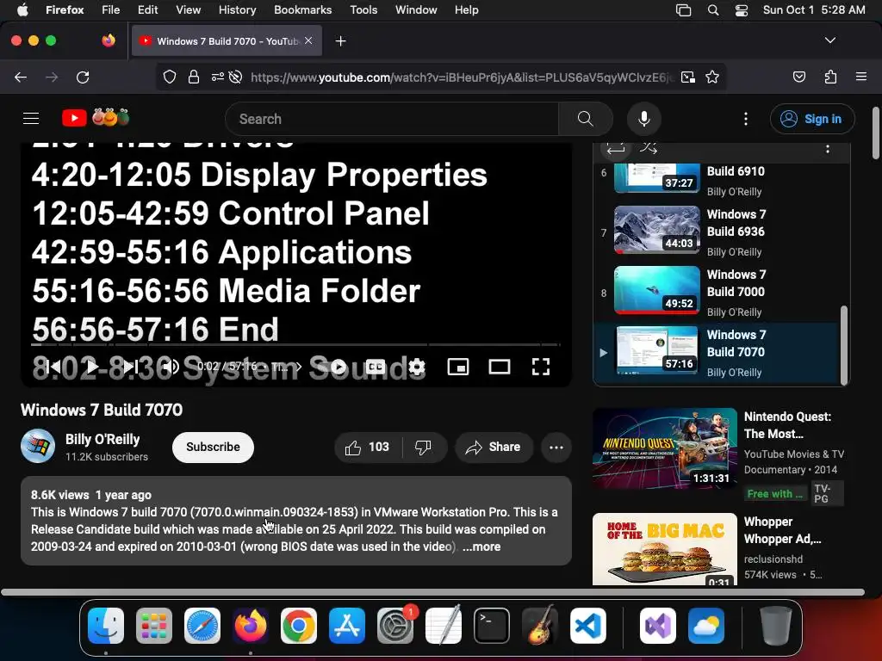The width and height of the screenshot is (882, 661).
Task: Open the Firefox View pinned icon
Action: (109, 40)
